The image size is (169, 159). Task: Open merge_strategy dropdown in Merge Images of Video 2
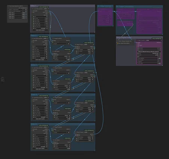click(84, 50)
